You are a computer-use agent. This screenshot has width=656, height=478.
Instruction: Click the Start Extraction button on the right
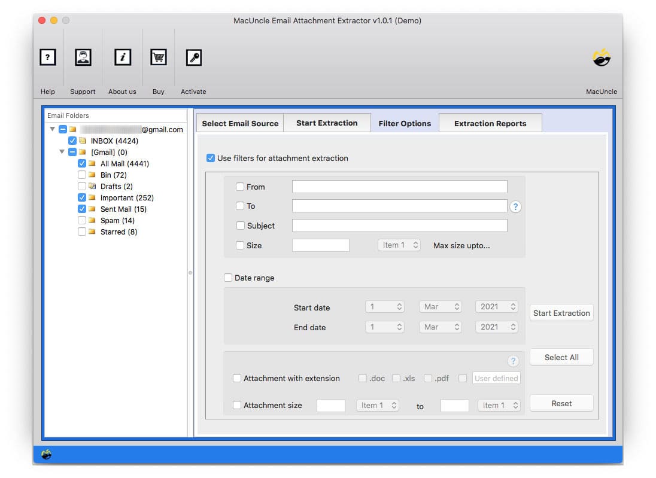coord(561,313)
